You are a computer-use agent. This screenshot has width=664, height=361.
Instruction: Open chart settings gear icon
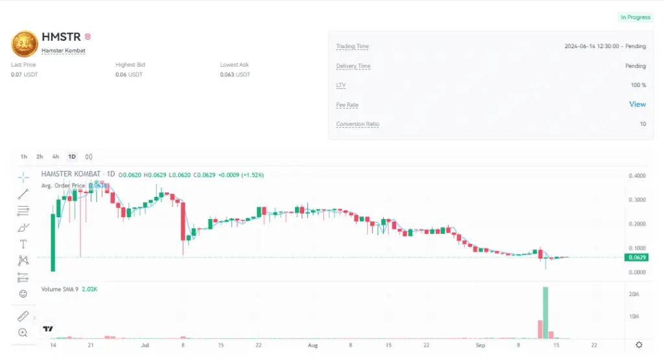click(639, 344)
